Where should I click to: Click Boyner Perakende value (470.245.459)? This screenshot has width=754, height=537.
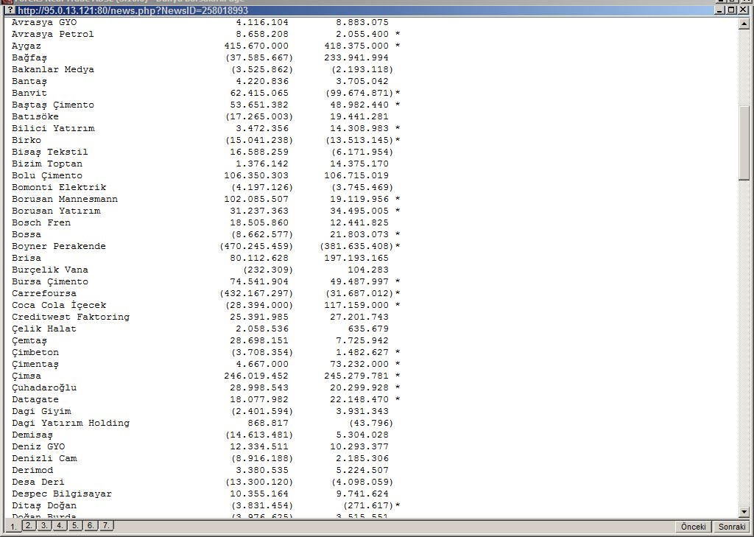pyautogui.click(x=256, y=246)
